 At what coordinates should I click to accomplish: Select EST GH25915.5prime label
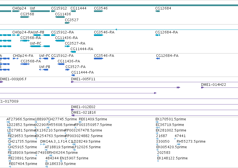coord(22,147)
